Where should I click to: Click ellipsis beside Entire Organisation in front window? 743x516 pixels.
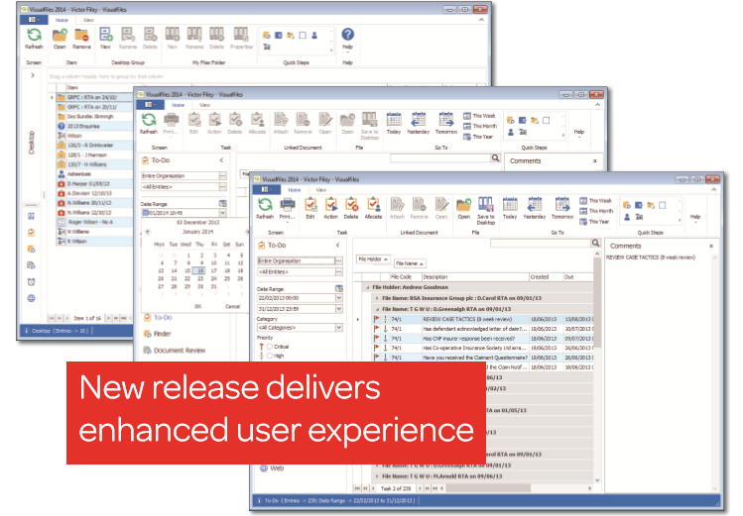tap(339, 261)
